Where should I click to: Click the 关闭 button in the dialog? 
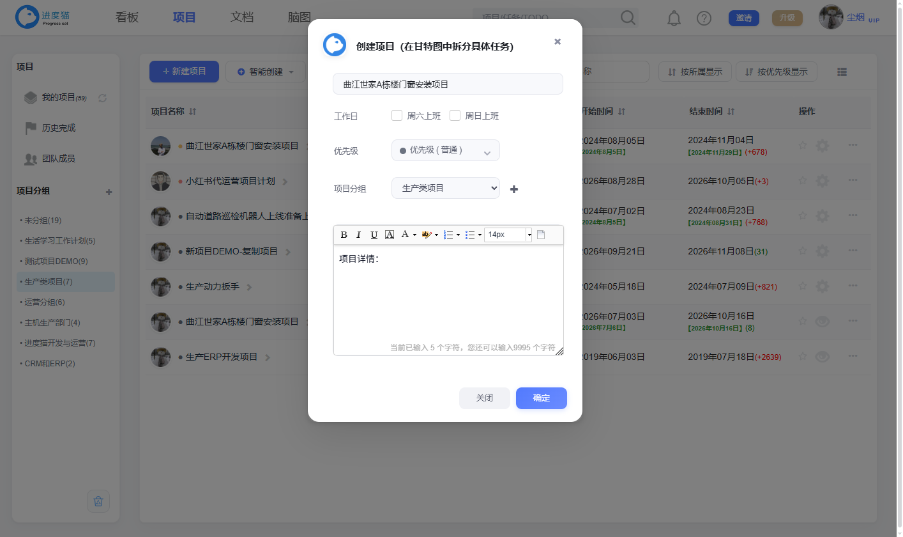485,398
